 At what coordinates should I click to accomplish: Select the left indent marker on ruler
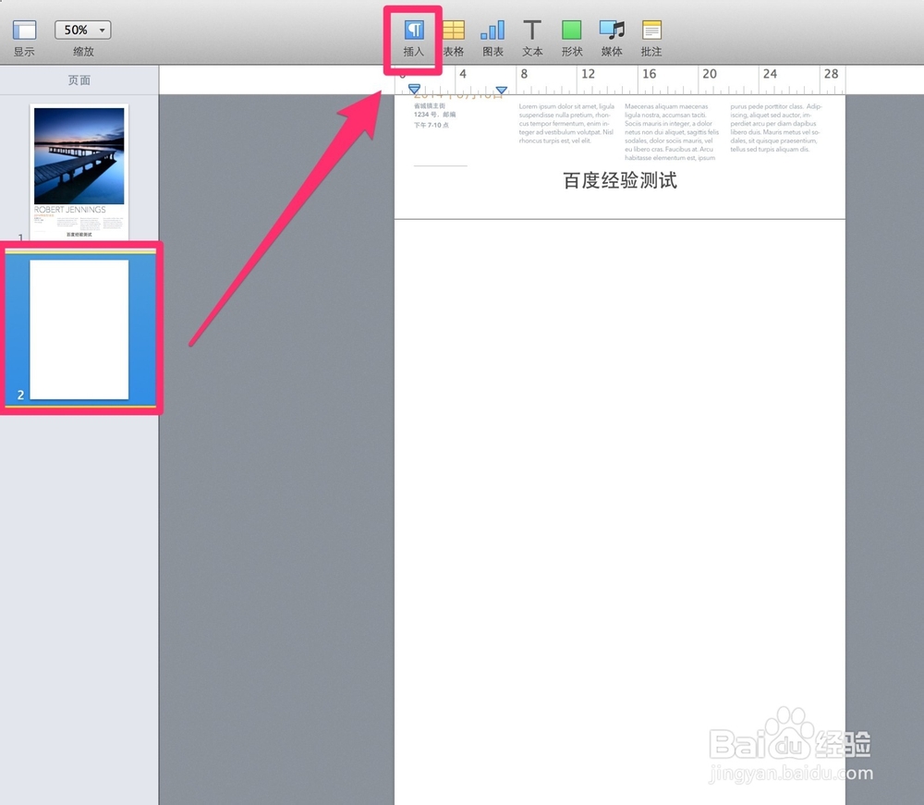[414, 90]
